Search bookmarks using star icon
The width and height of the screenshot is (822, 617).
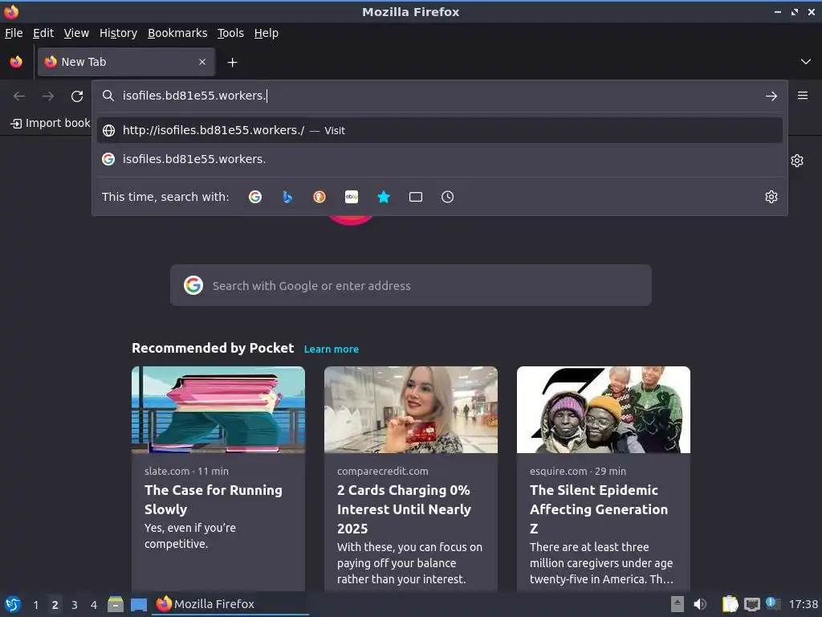[384, 197]
